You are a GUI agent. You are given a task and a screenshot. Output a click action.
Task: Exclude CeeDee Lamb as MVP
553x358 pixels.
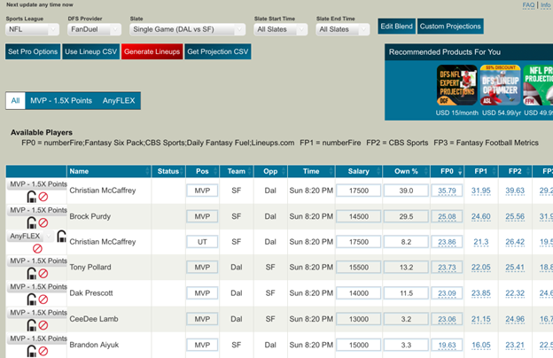[x=43, y=325]
